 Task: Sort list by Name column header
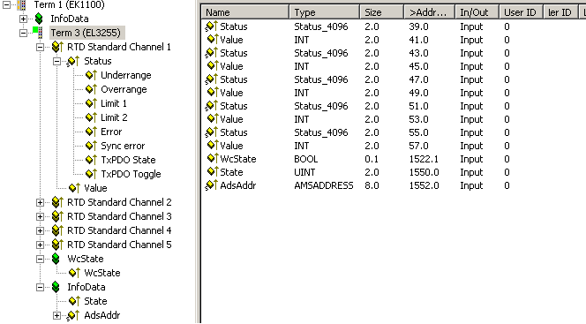245,12
